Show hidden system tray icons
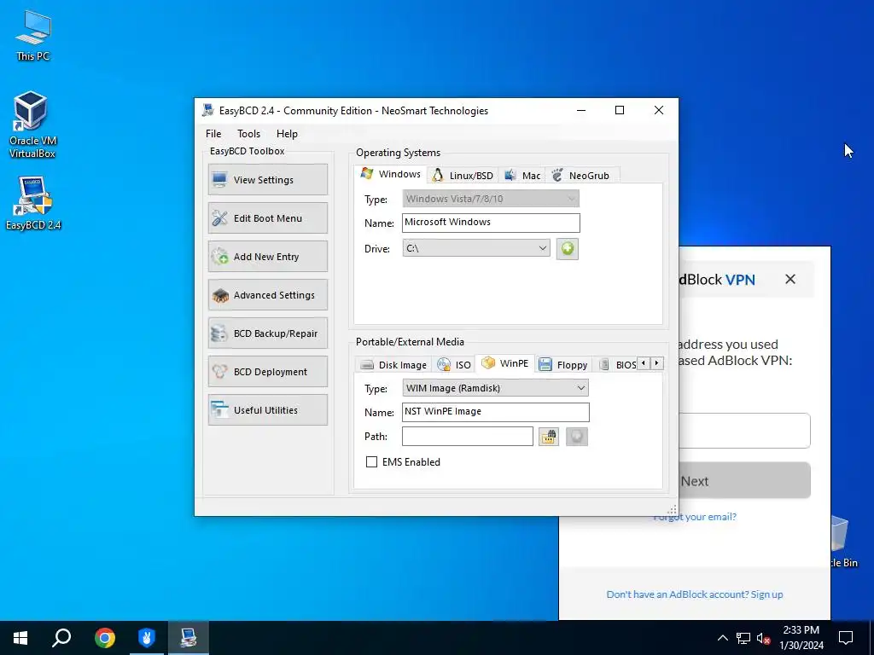874x655 pixels. point(722,638)
